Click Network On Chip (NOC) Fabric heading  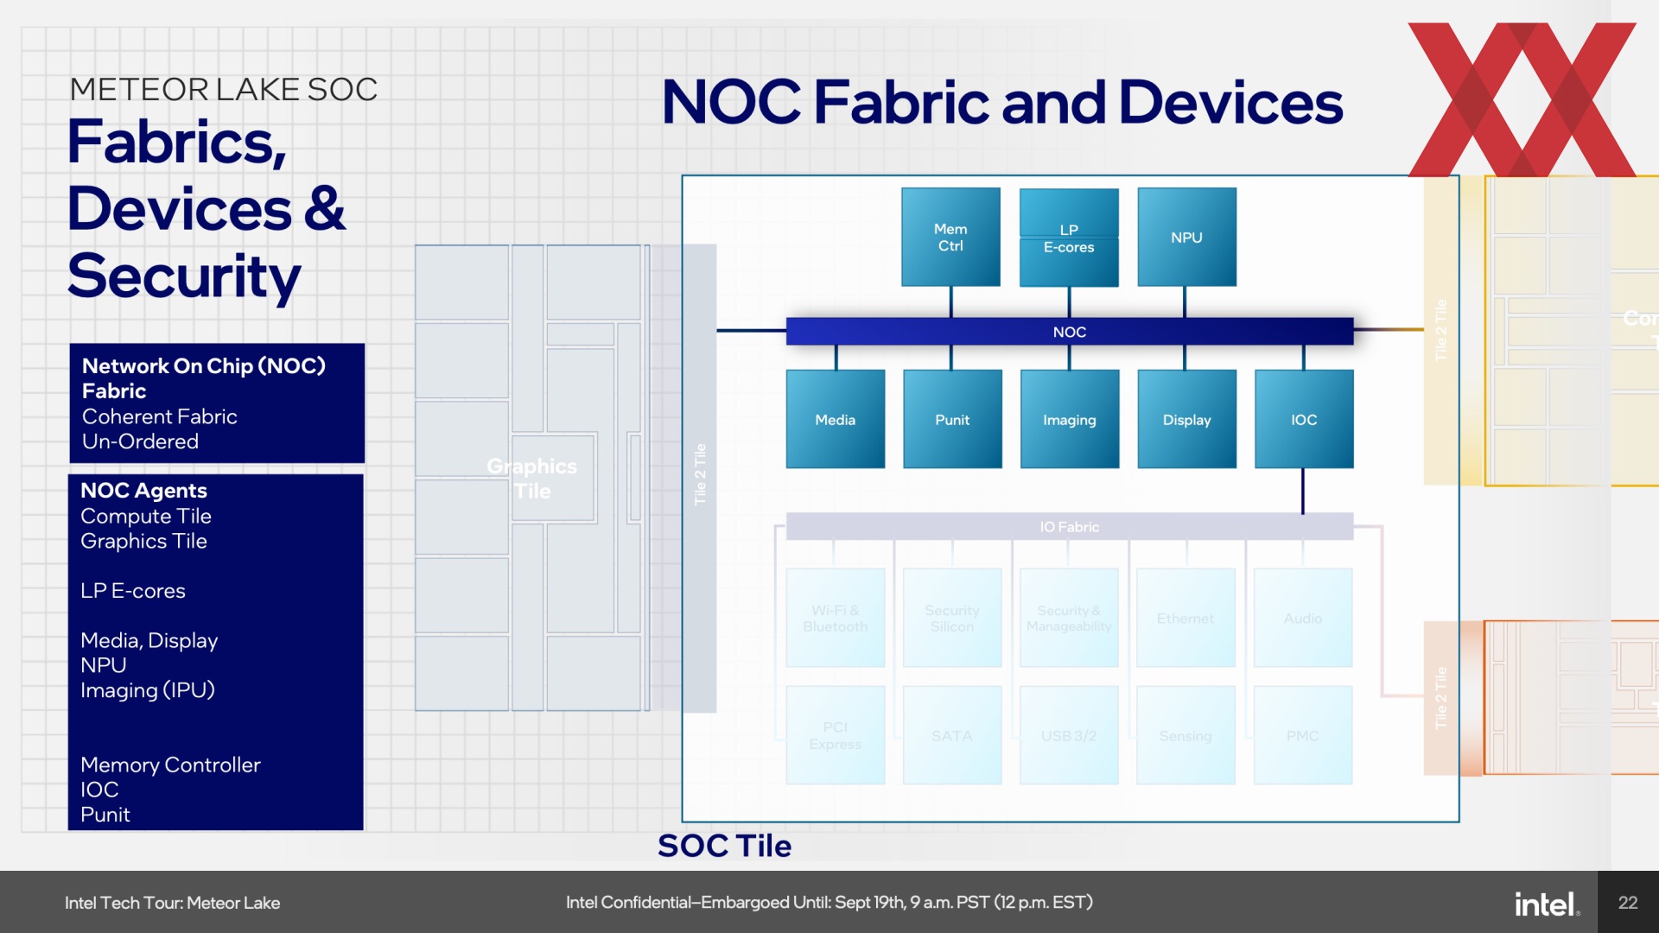[x=204, y=378]
